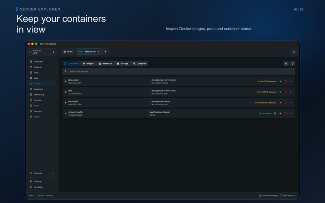Open the Docs sidebar section

[42, 117]
